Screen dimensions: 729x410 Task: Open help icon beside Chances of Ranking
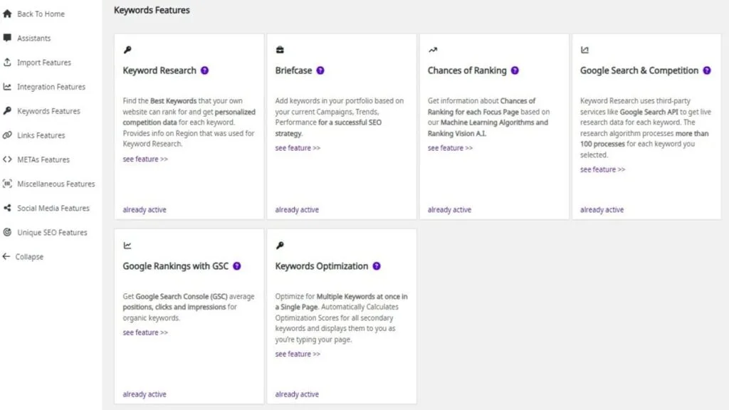click(515, 70)
